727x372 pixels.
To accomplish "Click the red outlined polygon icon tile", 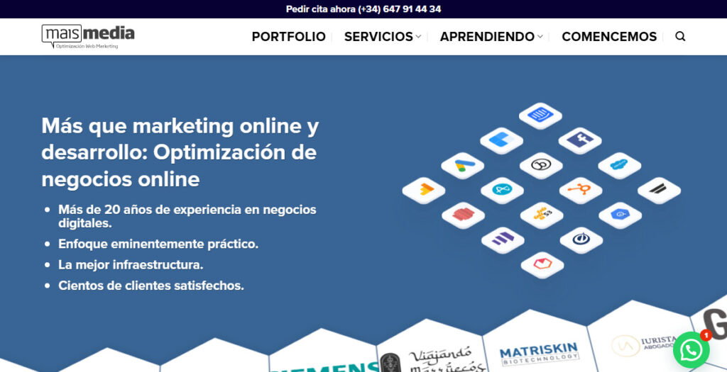I will [x=542, y=265].
